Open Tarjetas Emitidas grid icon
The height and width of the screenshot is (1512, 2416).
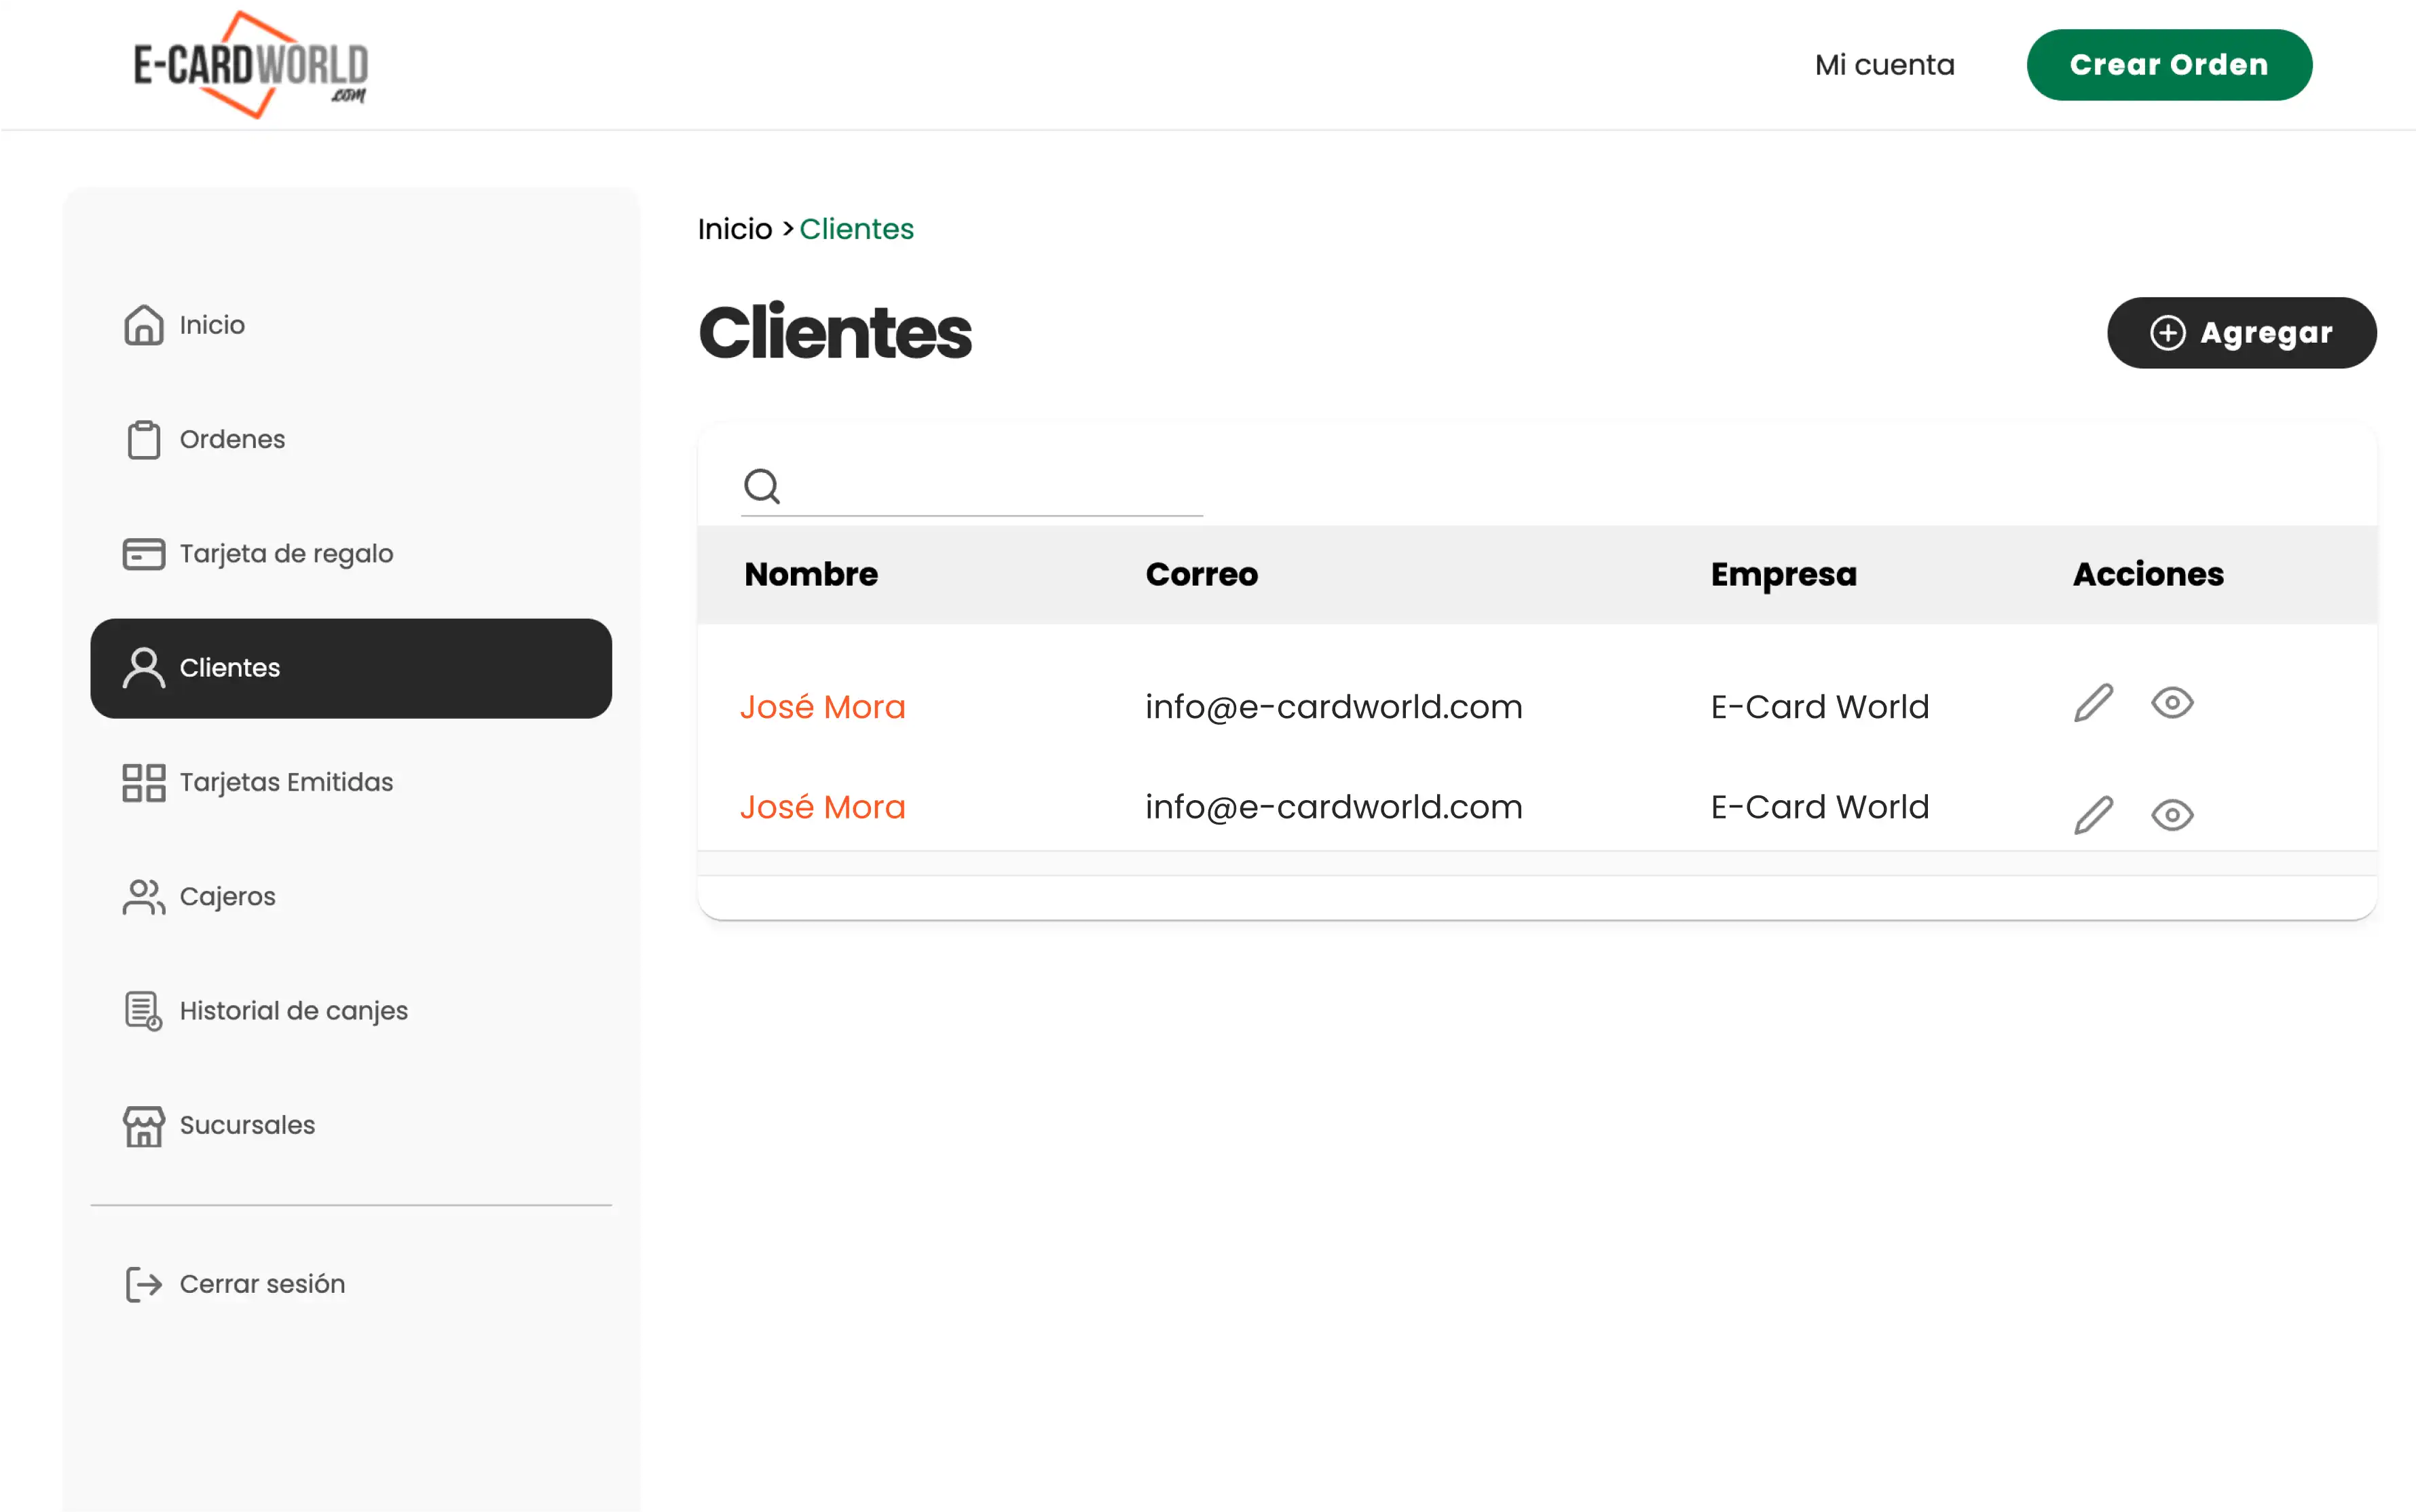pyautogui.click(x=143, y=783)
